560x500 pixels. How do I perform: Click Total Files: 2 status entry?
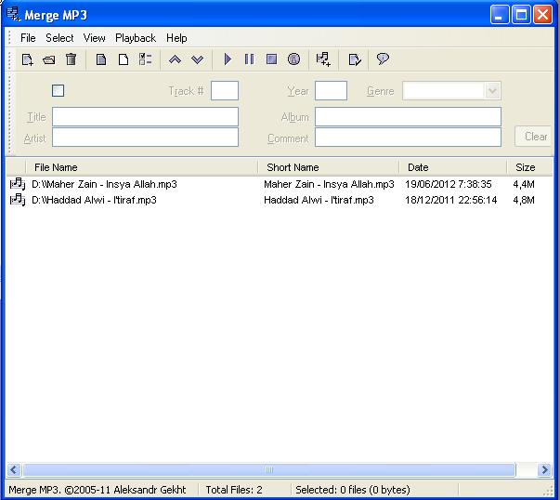(234, 490)
